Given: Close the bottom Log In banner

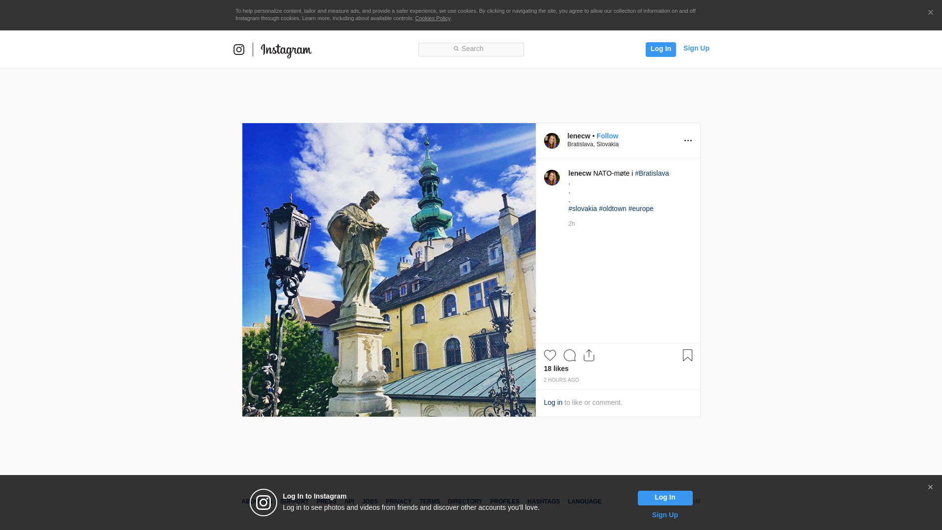Looking at the screenshot, I should point(930,487).
